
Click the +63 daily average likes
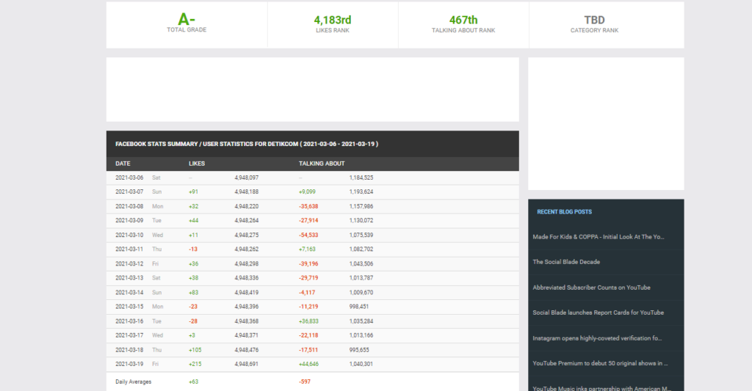click(193, 382)
